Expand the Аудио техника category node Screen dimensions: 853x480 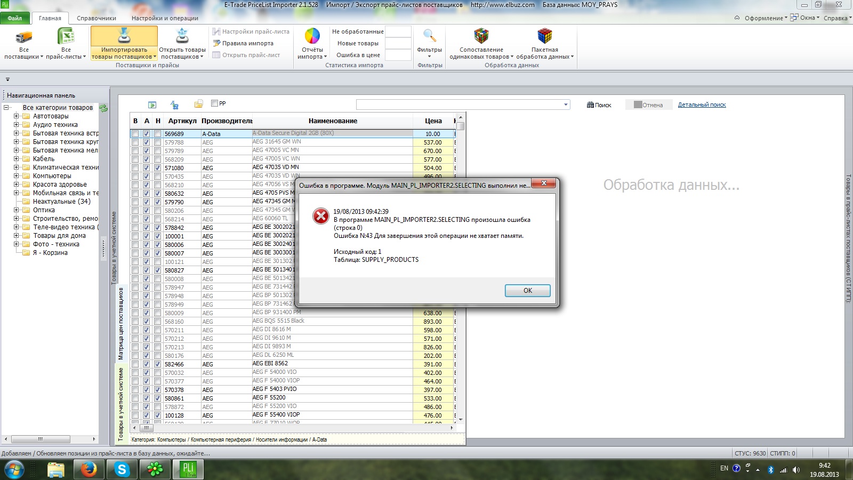click(17, 125)
